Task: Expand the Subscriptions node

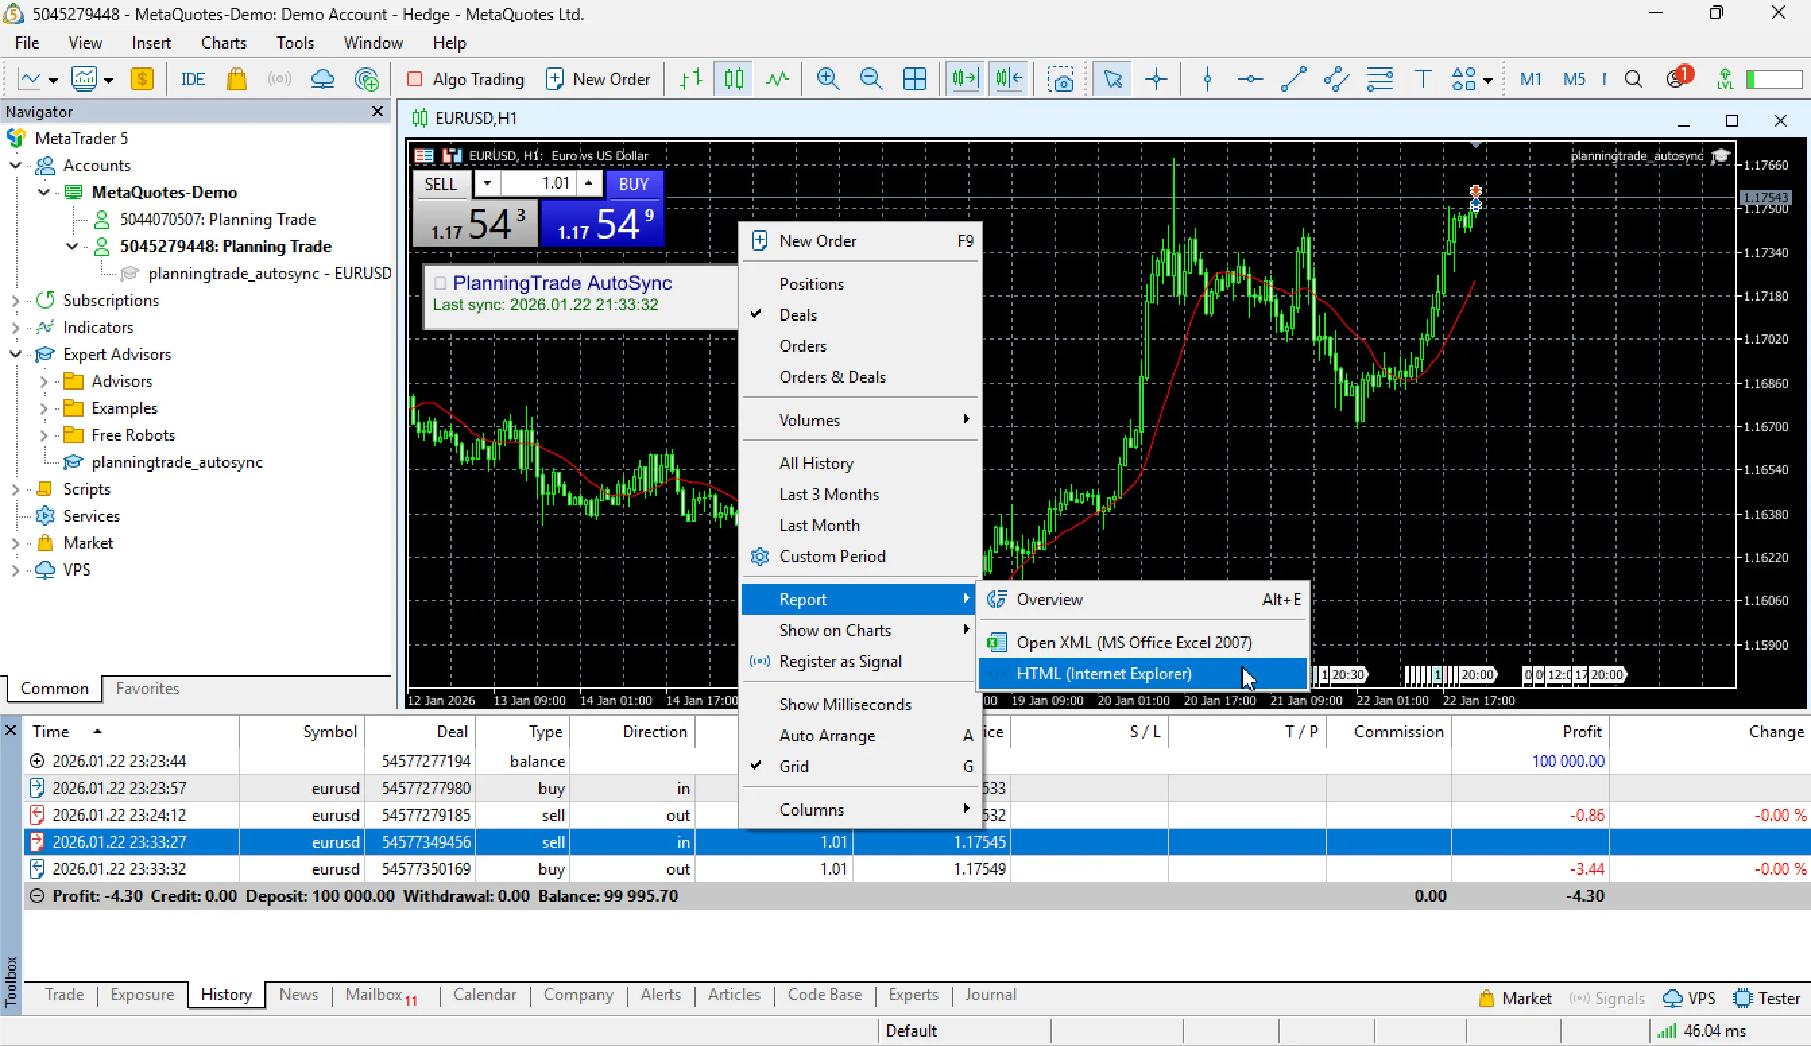Action: (x=15, y=301)
